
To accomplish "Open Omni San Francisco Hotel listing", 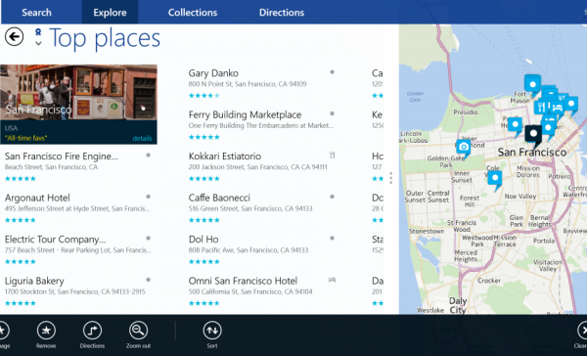I will (x=261, y=291).
